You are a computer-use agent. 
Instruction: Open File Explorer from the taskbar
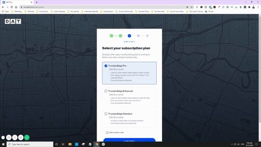coord(70,144)
